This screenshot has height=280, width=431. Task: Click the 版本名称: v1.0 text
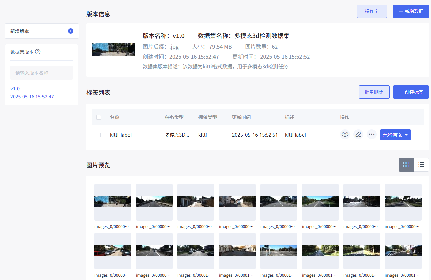point(164,36)
